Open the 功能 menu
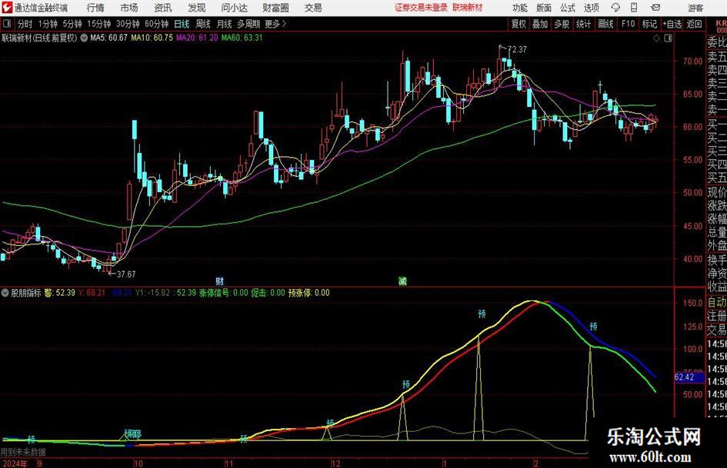 point(520,8)
